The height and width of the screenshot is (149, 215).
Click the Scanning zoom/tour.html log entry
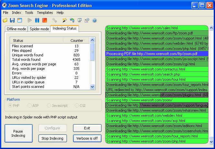[157, 79]
